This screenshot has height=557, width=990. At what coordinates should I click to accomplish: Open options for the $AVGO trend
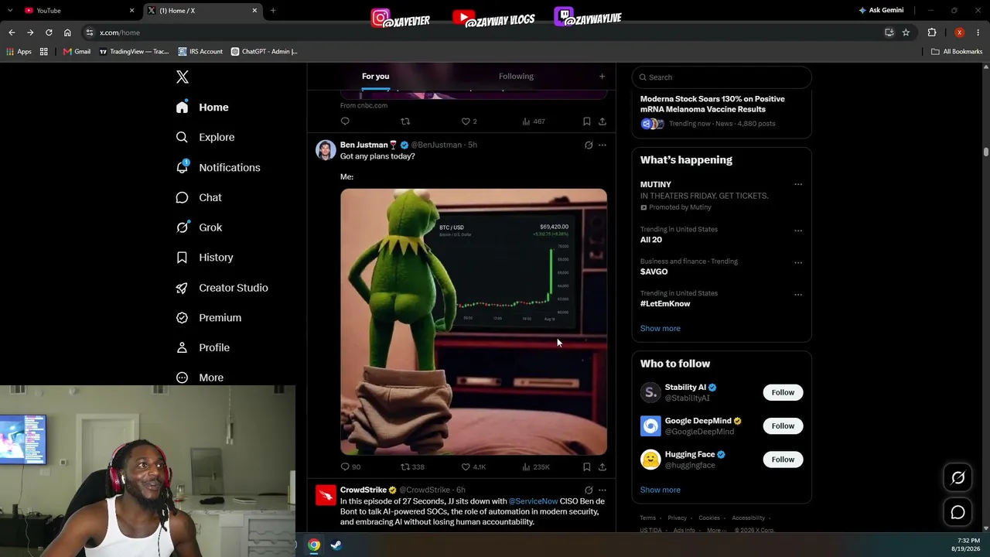pos(798,262)
